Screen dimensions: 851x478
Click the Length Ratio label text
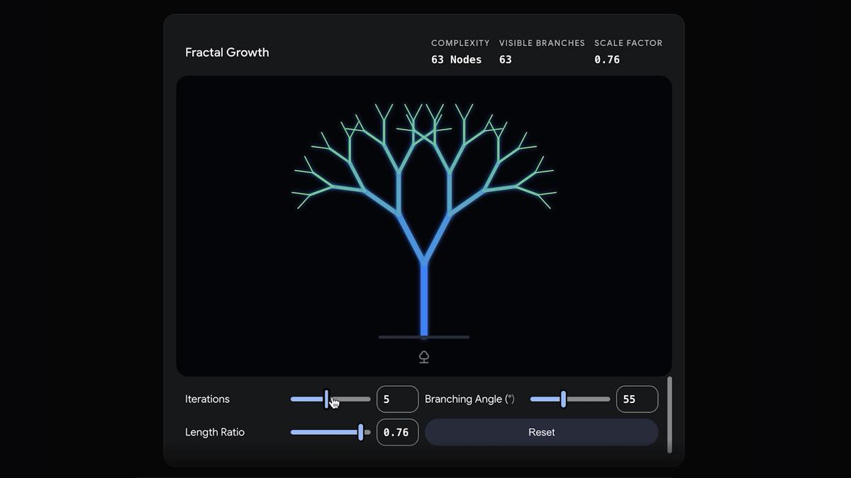click(215, 432)
